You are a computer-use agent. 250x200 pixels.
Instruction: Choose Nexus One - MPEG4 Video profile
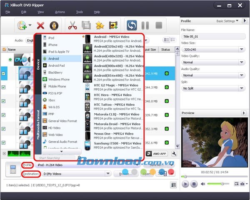[x=113, y=136]
